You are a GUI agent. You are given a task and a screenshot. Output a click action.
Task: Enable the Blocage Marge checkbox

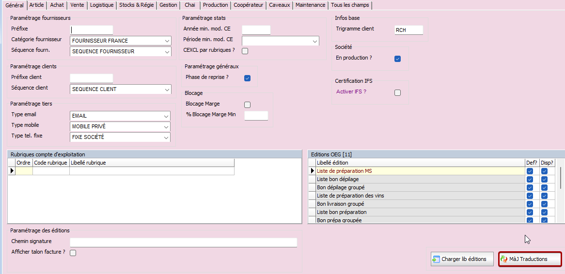click(247, 105)
